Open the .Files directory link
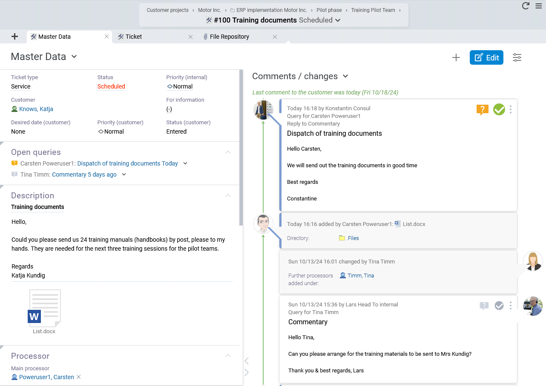Screen dimensions: 546x386 [352, 238]
